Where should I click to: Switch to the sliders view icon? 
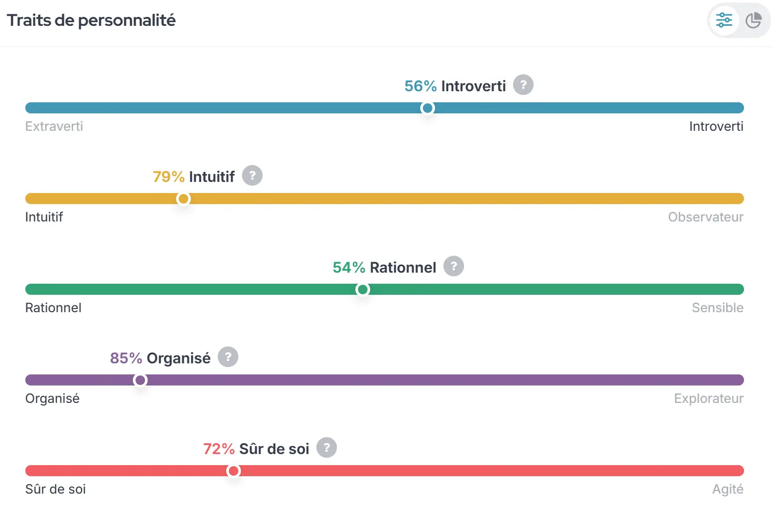[724, 21]
